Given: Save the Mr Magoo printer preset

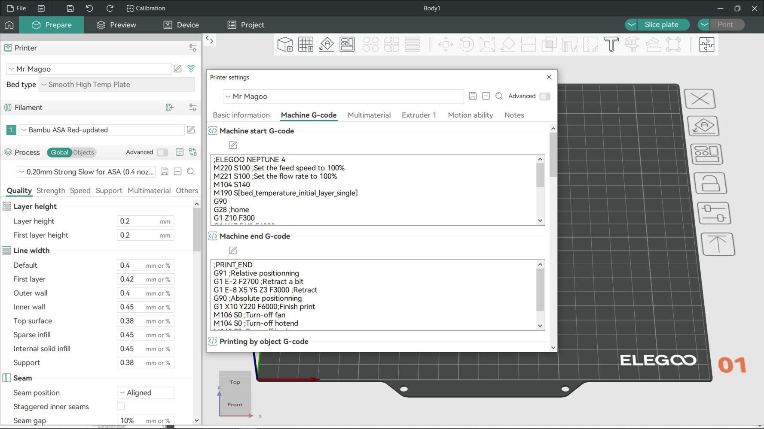Looking at the screenshot, I should click(473, 96).
